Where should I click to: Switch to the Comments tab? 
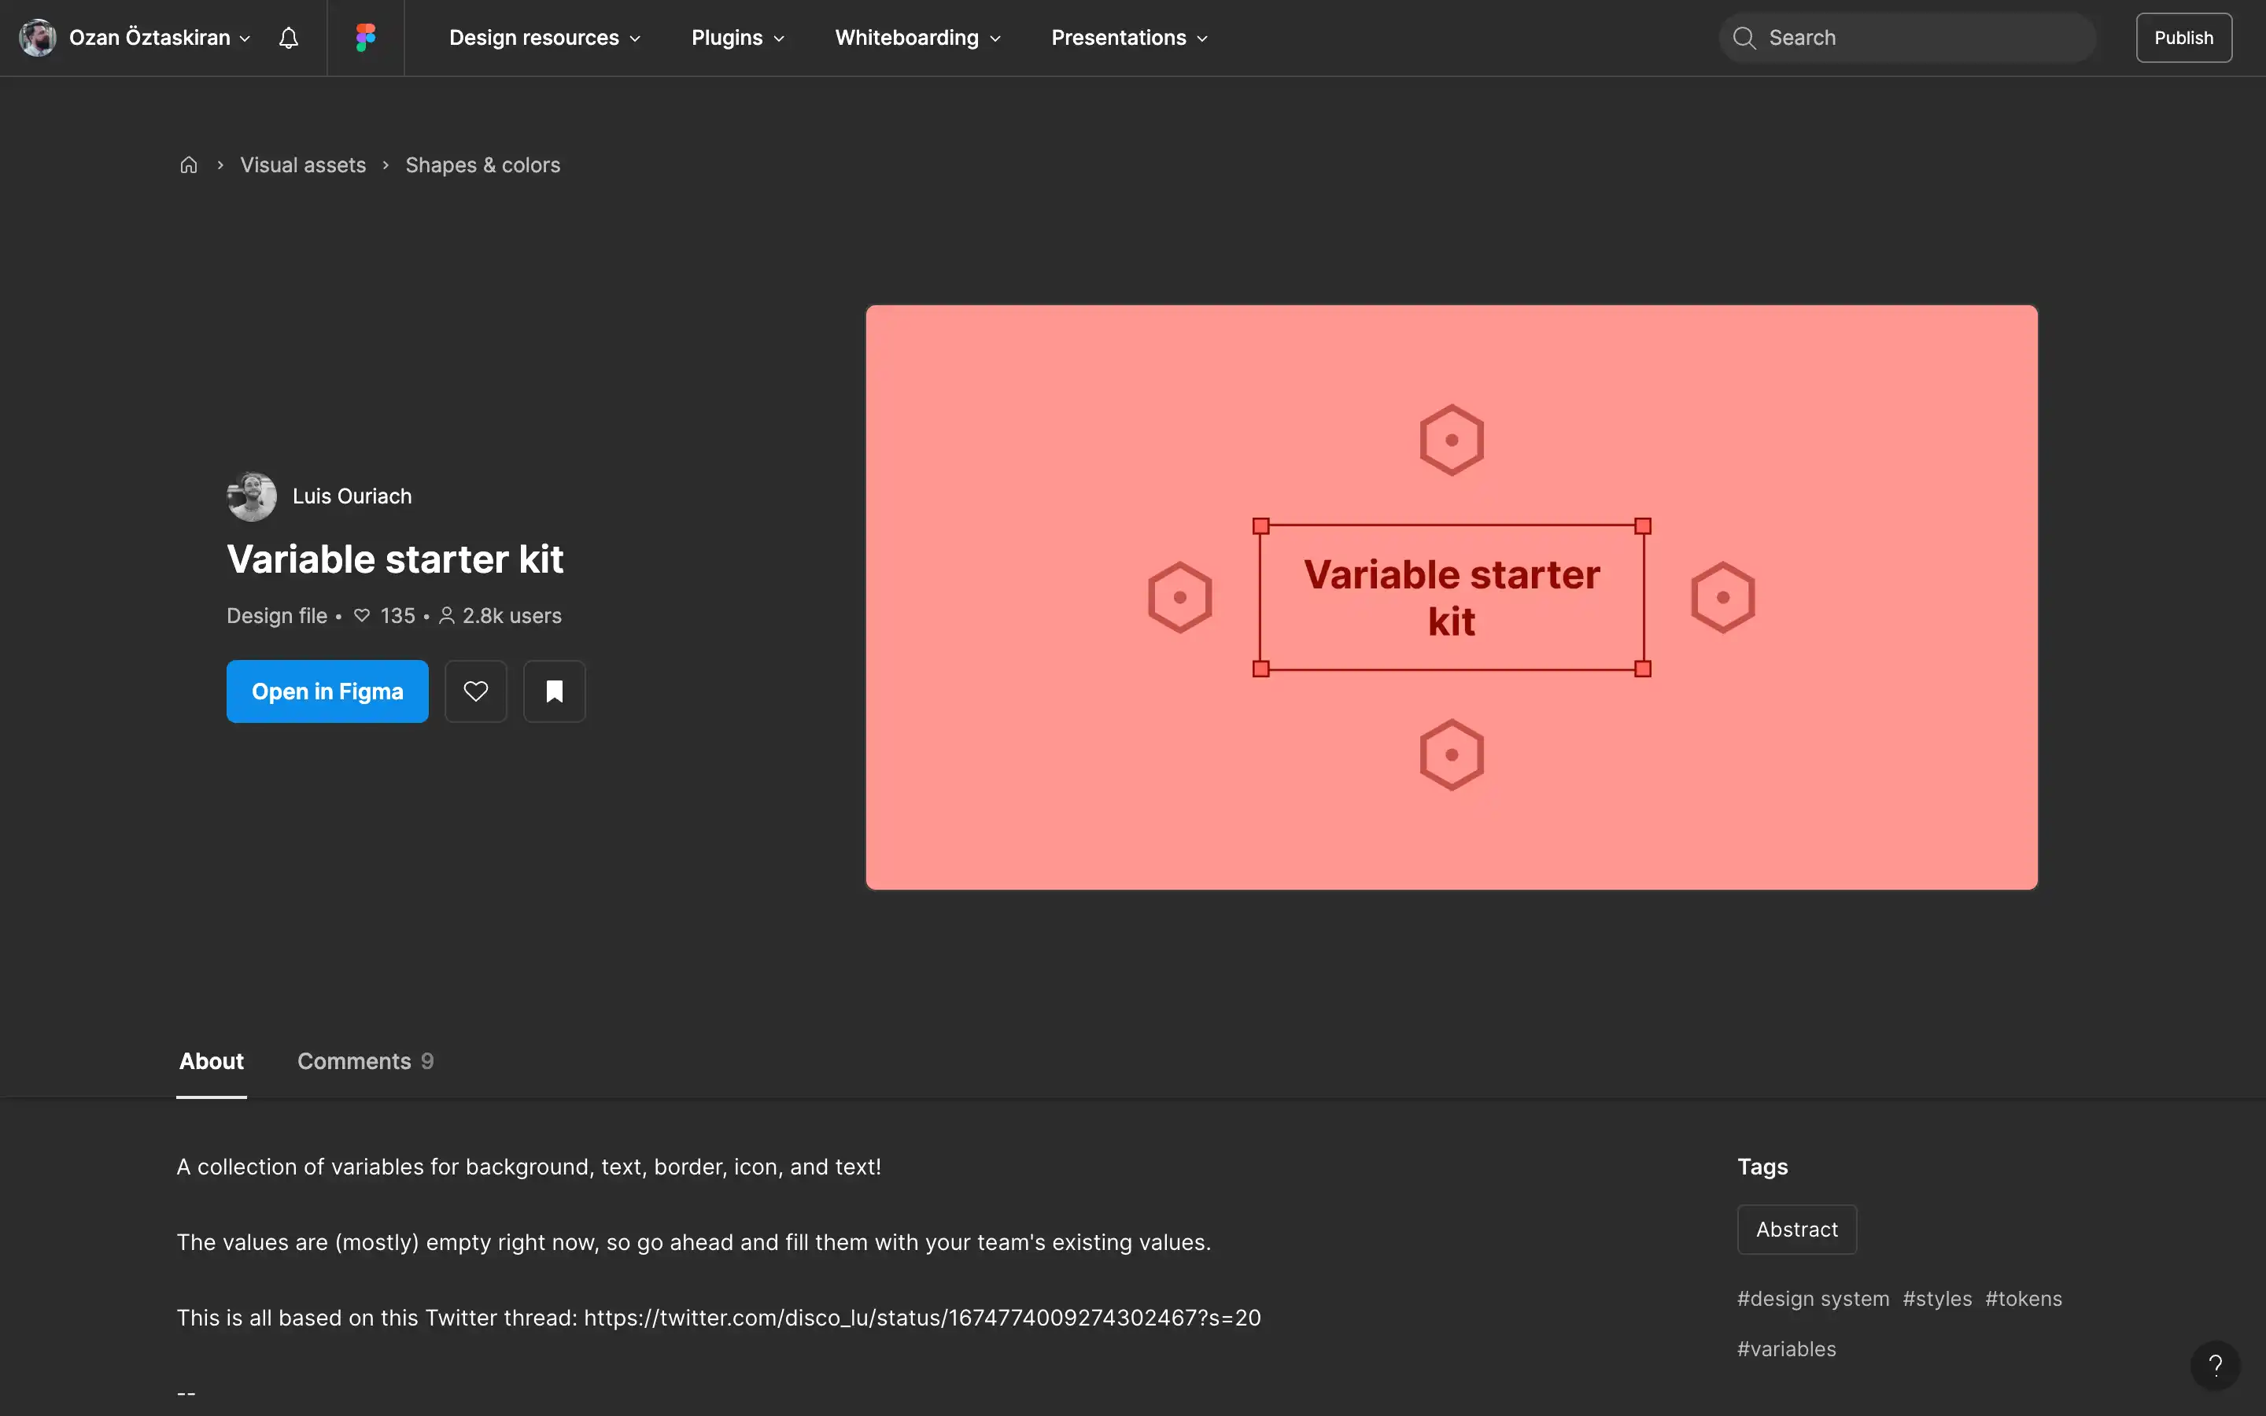(365, 1061)
